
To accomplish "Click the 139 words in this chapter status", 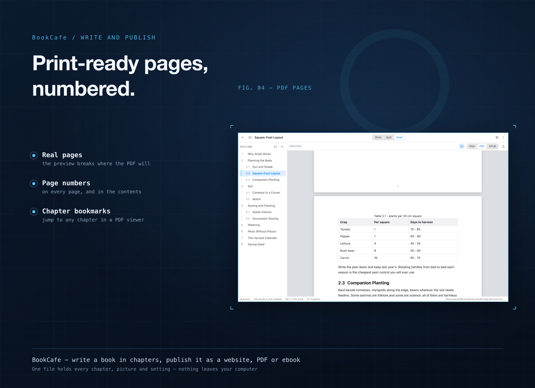I will (267, 299).
